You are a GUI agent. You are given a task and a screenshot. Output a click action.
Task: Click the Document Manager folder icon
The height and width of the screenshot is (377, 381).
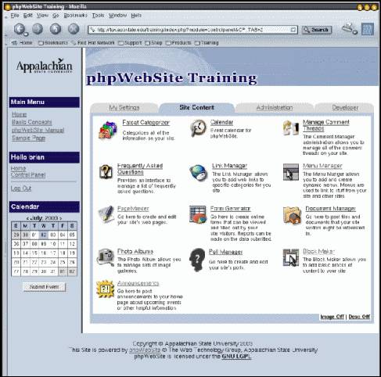click(292, 215)
